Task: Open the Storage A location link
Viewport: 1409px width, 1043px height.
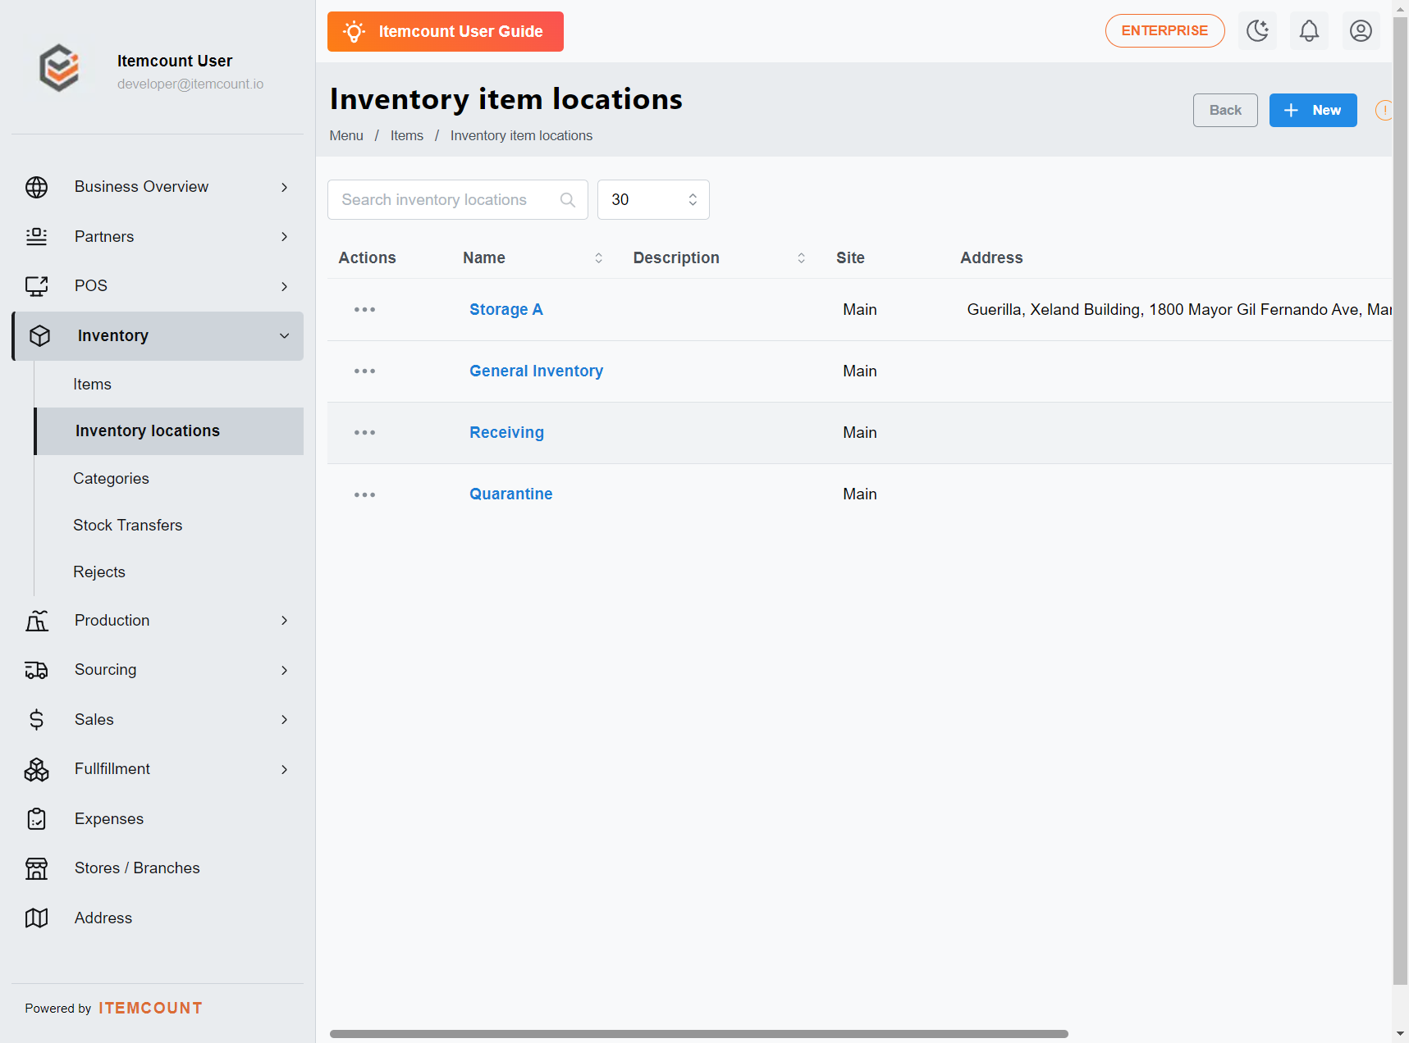Action: click(x=506, y=310)
